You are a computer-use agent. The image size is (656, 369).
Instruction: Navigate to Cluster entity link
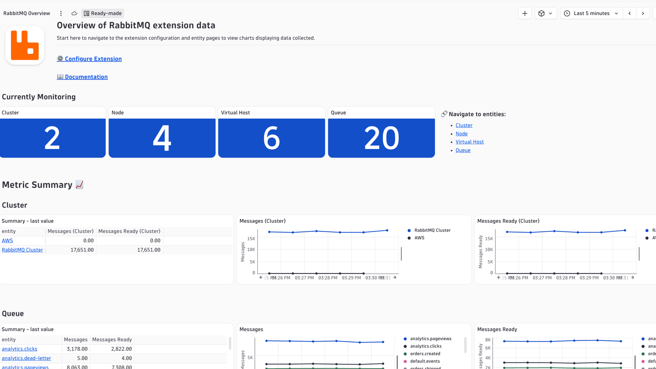[464, 125]
